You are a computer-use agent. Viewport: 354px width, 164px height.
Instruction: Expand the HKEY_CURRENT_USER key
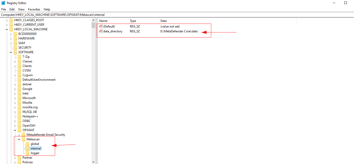(x=7, y=25)
